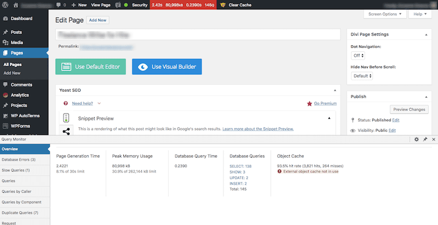The image size is (438, 225).
Task: Click the page title input field
Action: (198, 34)
